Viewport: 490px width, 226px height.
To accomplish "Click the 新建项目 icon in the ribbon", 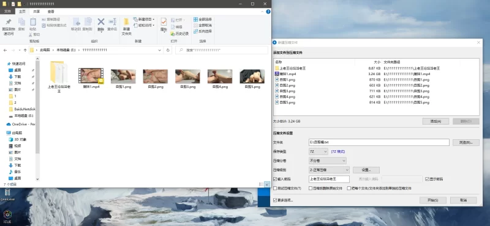I will (x=135, y=20).
